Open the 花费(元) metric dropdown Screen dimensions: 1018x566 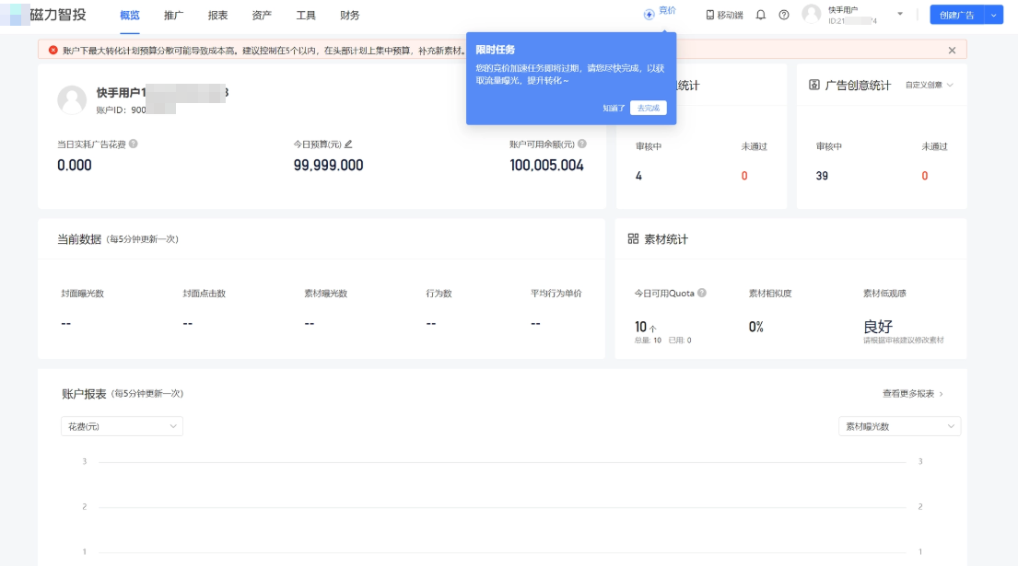click(121, 426)
